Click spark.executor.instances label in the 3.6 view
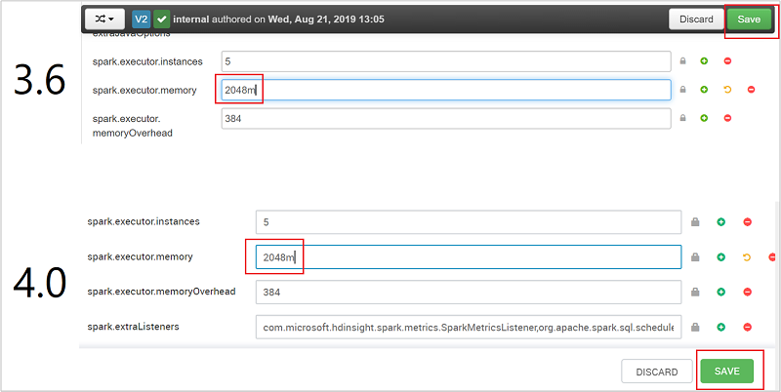This screenshot has height=392, width=781. click(147, 61)
